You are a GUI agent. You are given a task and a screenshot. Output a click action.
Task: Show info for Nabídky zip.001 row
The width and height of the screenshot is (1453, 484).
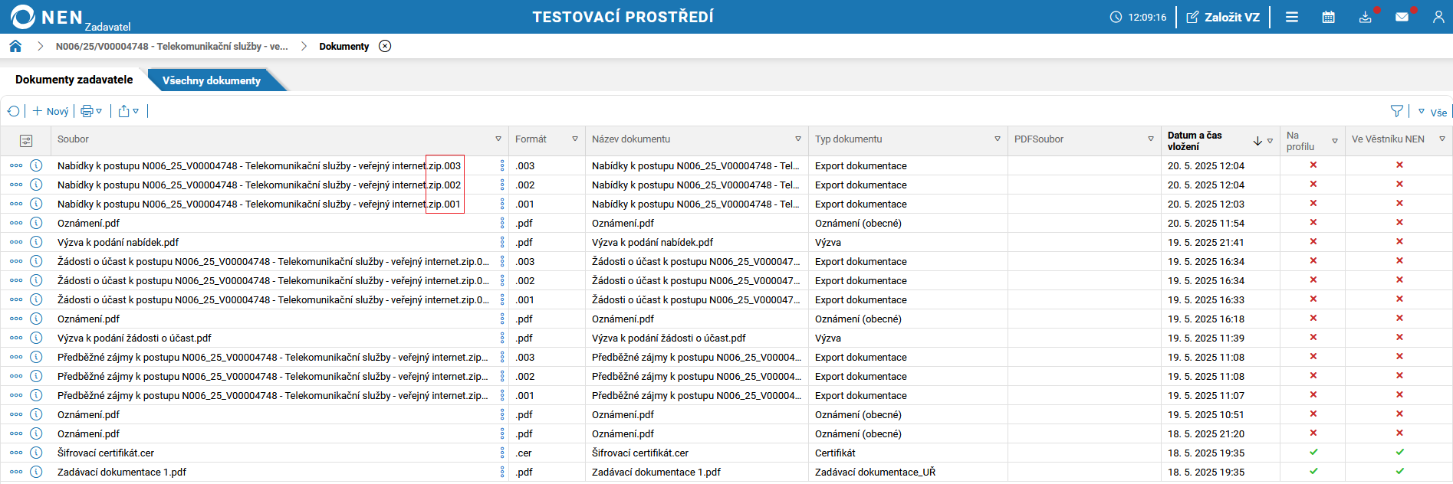[x=36, y=204]
